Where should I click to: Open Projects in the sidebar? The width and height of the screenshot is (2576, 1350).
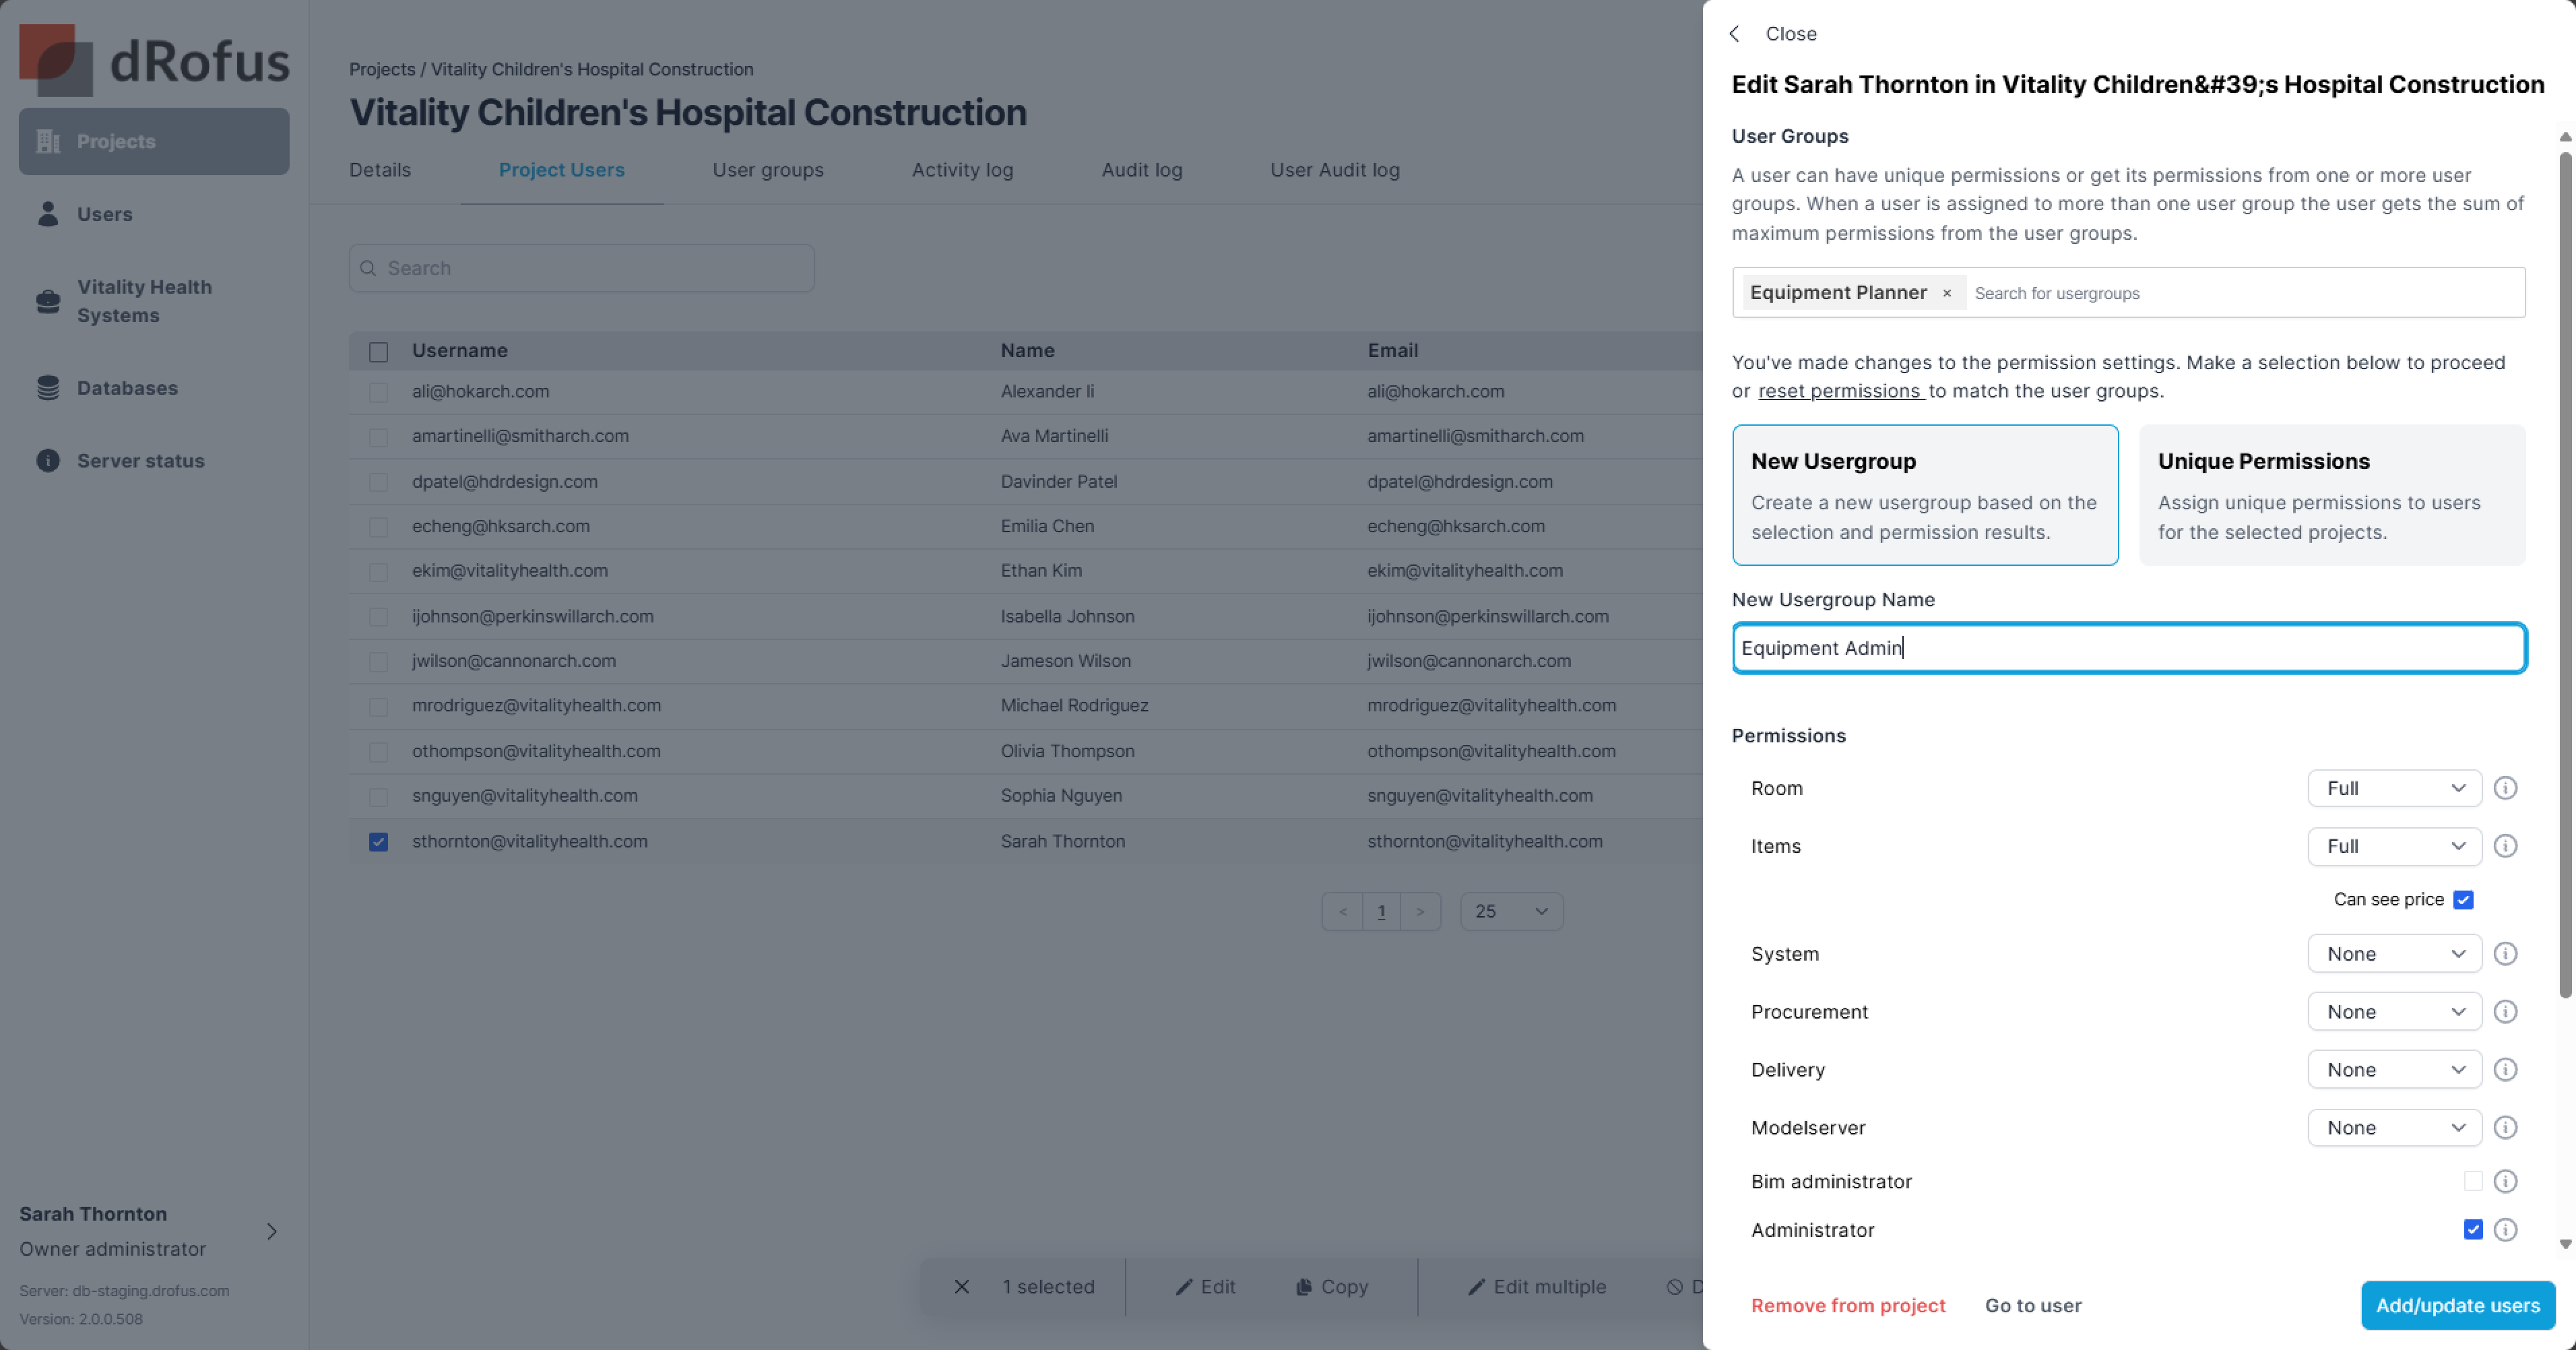(154, 141)
